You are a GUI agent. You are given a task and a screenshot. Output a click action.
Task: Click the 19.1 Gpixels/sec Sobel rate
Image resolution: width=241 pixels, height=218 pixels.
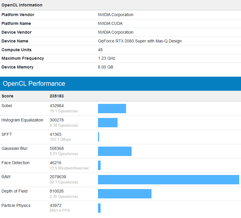pos(64,111)
